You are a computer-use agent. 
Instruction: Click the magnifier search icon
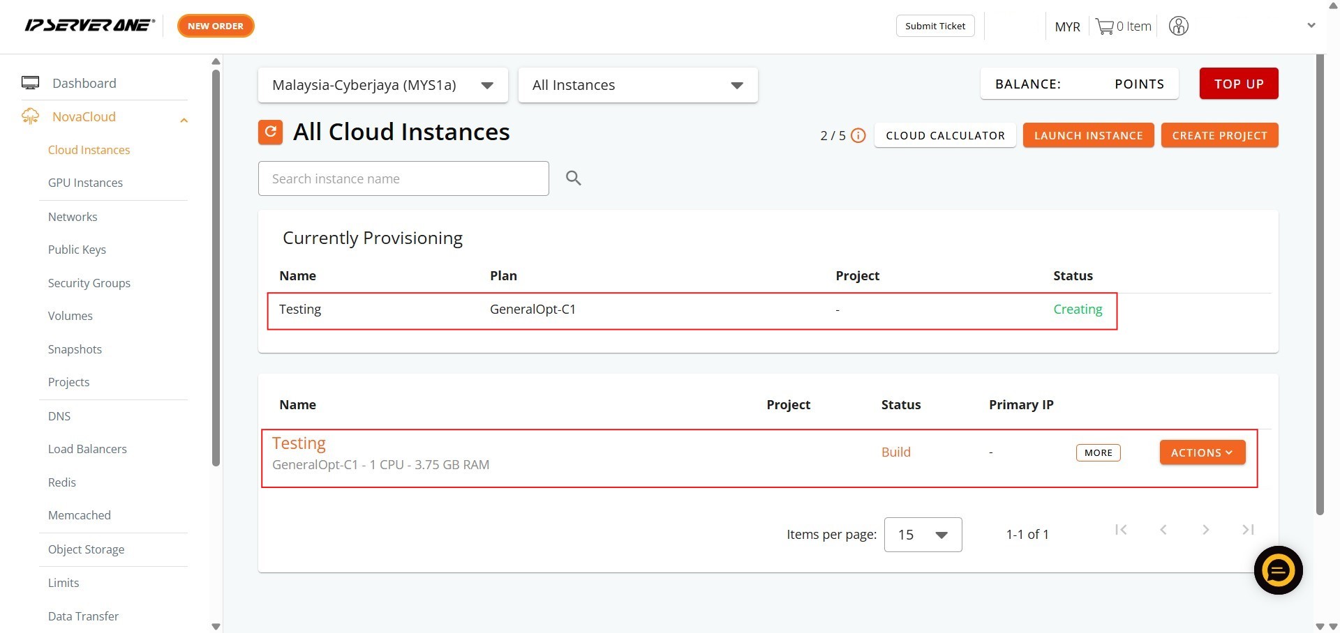point(573,178)
